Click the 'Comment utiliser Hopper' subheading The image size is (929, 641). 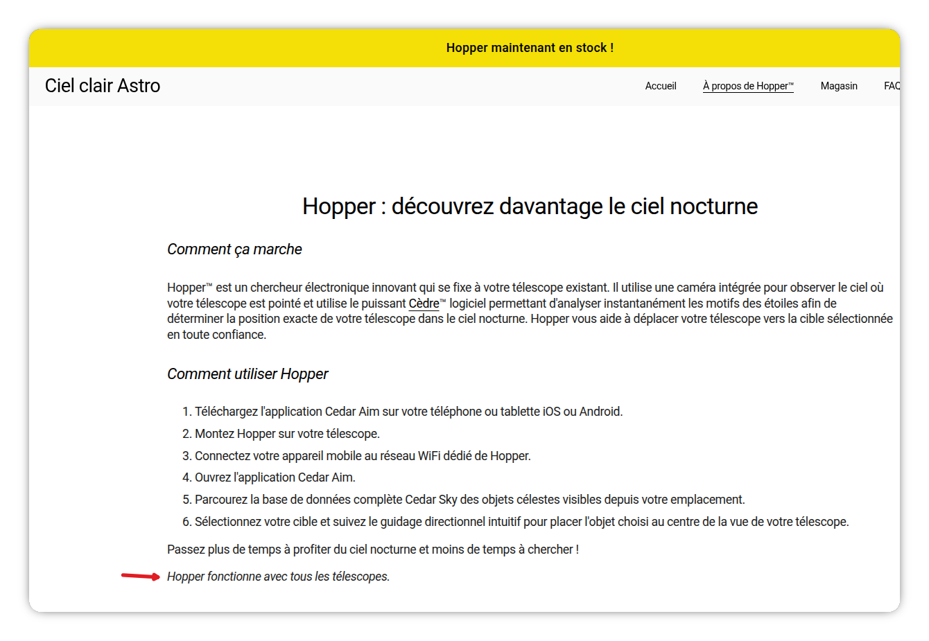[x=248, y=374]
